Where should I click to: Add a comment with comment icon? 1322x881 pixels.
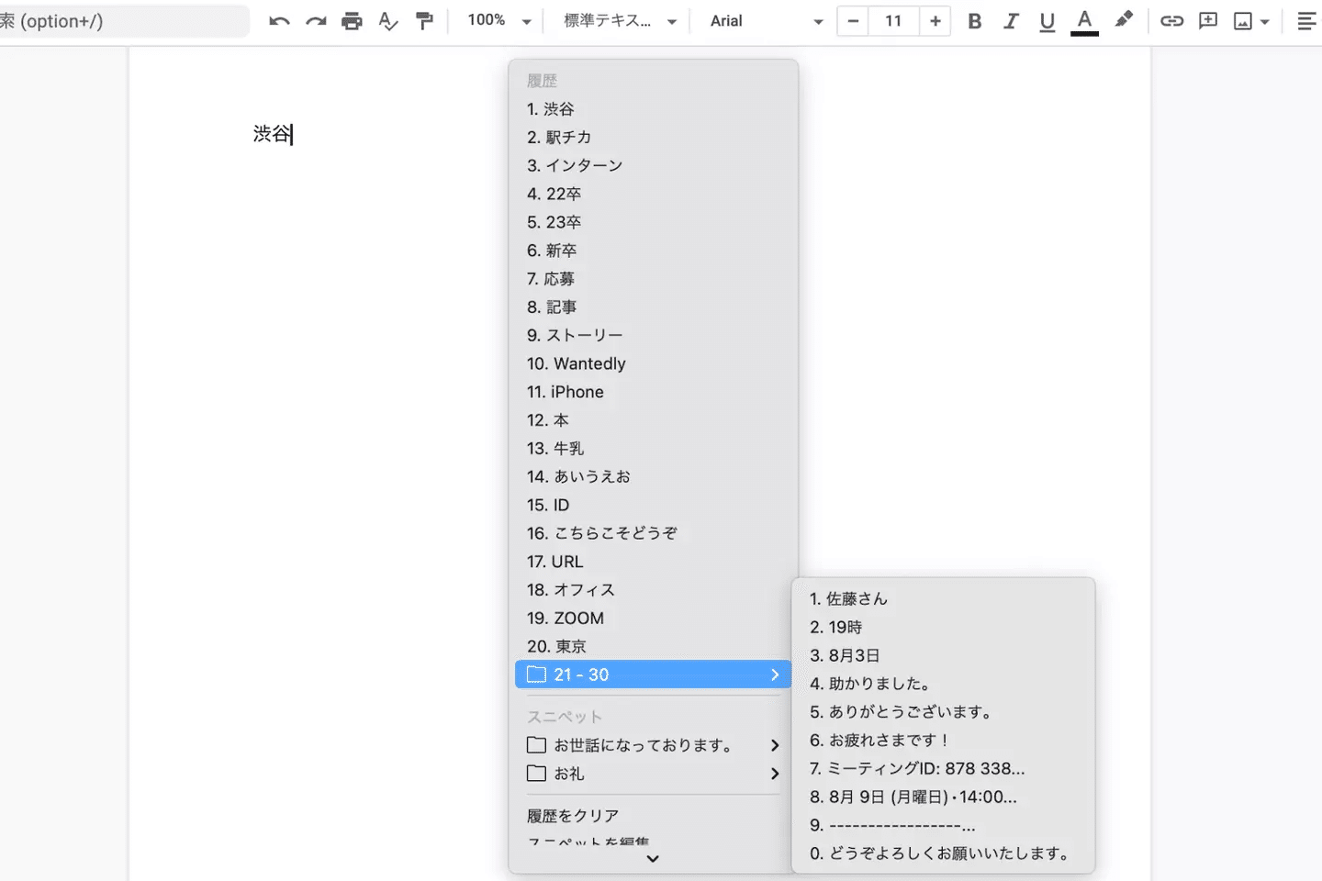click(1208, 21)
